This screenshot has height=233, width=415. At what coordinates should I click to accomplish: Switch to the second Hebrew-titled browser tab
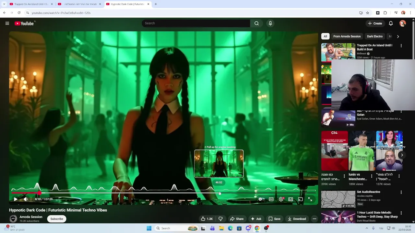point(79,4)
